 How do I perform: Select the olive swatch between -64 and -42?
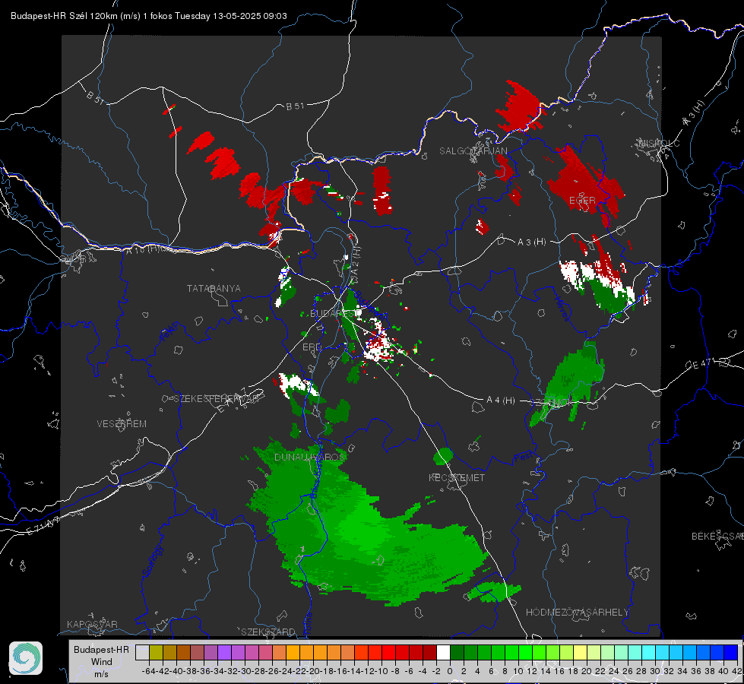[156, 653]
